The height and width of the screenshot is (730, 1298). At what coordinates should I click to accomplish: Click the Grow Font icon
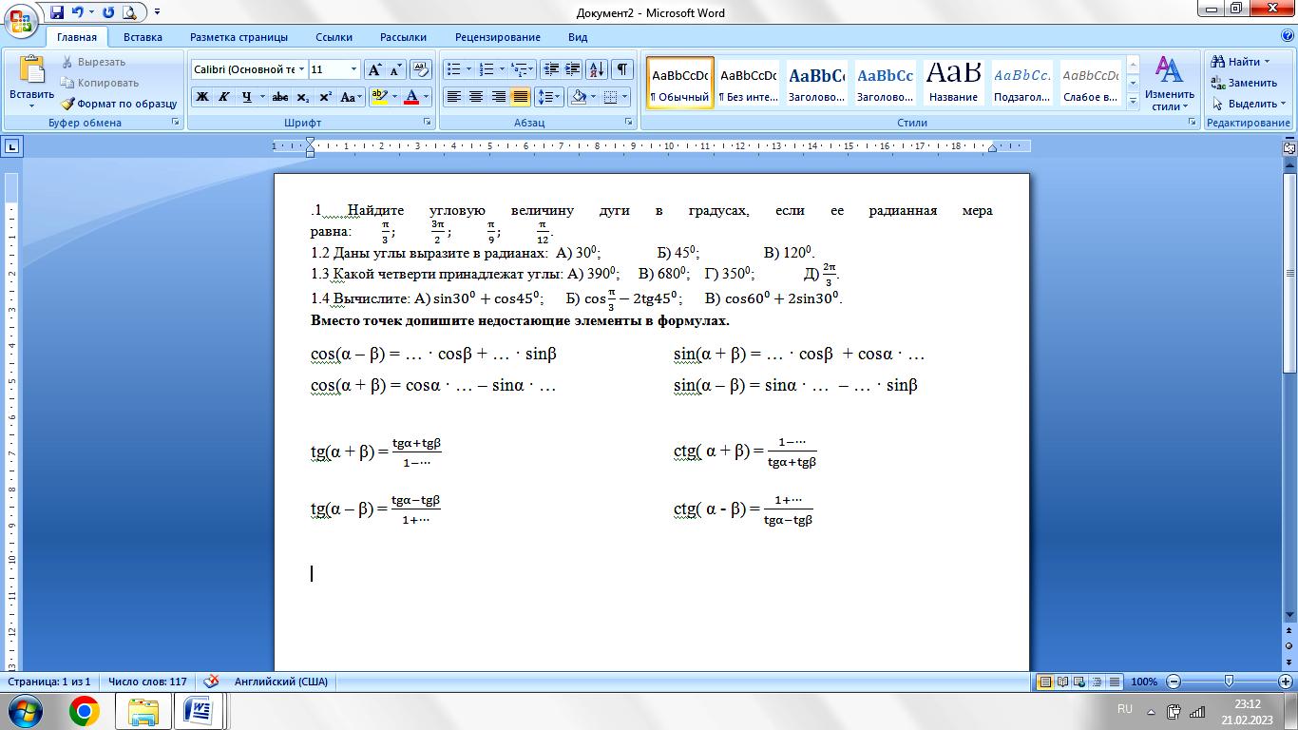[375, 69]
